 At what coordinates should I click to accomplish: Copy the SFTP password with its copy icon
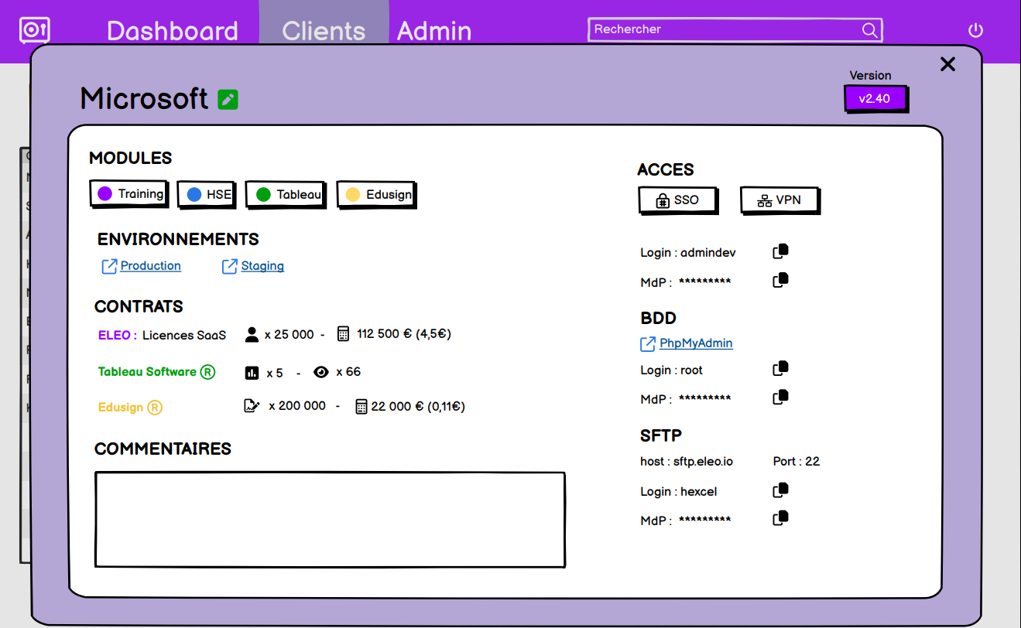pyautogui.click(x=780, y=518)
